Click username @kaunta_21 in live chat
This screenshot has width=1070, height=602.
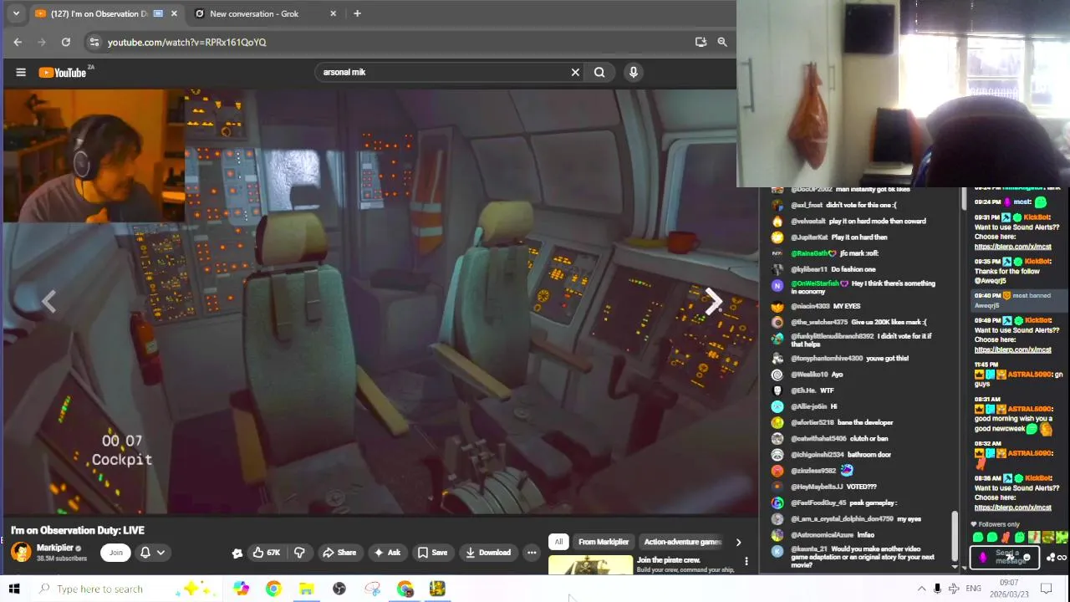pyautogui.click(x=809, y=550)
